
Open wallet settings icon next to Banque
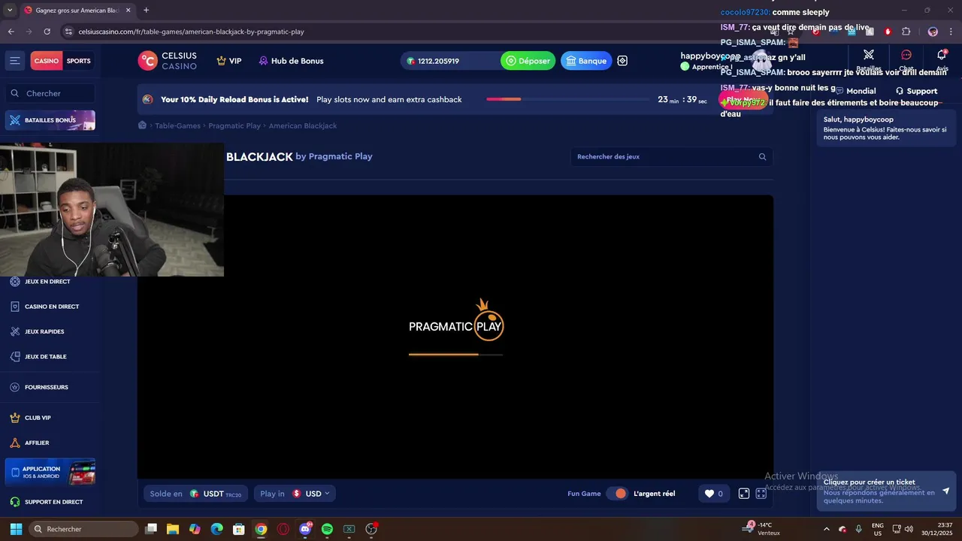(x=622, y=61)
